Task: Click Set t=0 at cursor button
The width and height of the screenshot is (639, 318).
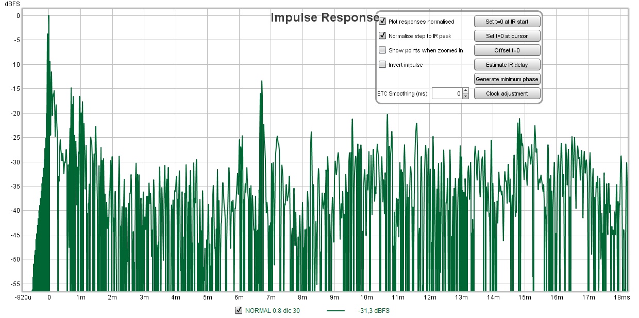Action: (507, 36)
